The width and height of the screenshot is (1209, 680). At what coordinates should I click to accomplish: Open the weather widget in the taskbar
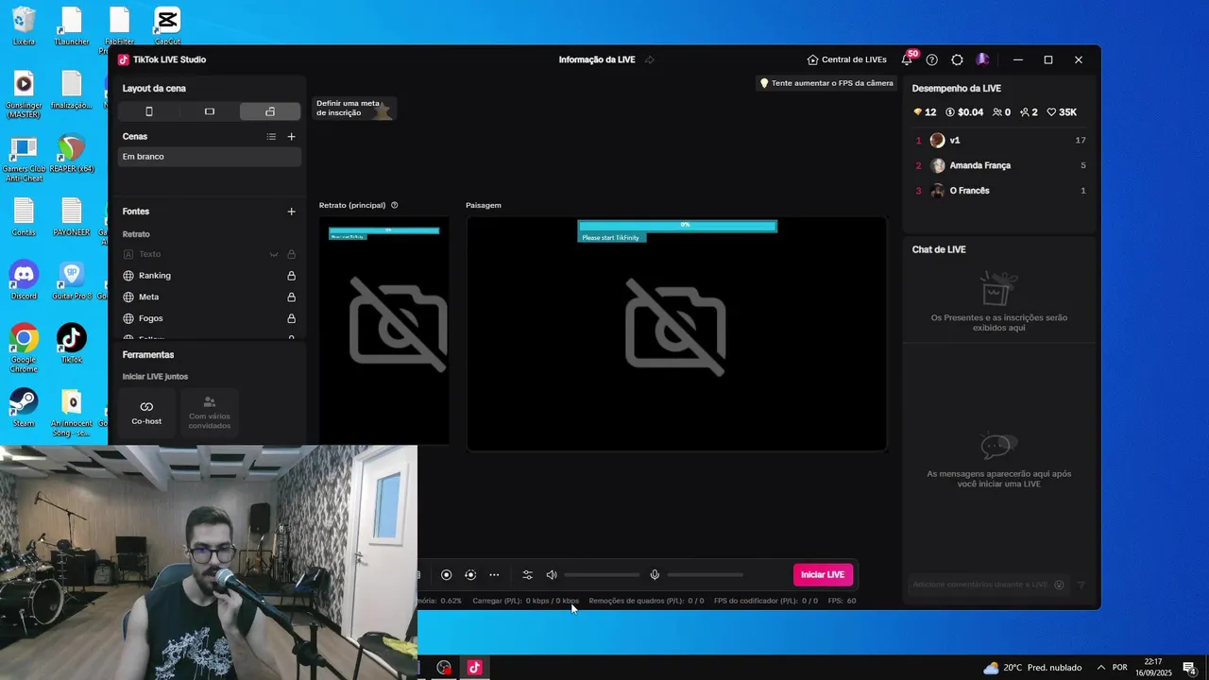point(1032,668)
